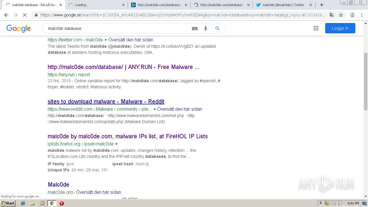Click the volume icon in system tray

click(x=333, y=203)
